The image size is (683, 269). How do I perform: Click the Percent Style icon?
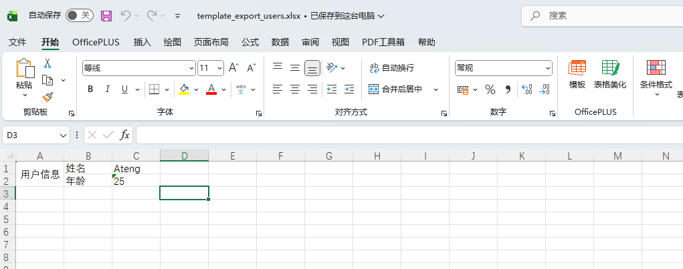(x=490, y=89)
